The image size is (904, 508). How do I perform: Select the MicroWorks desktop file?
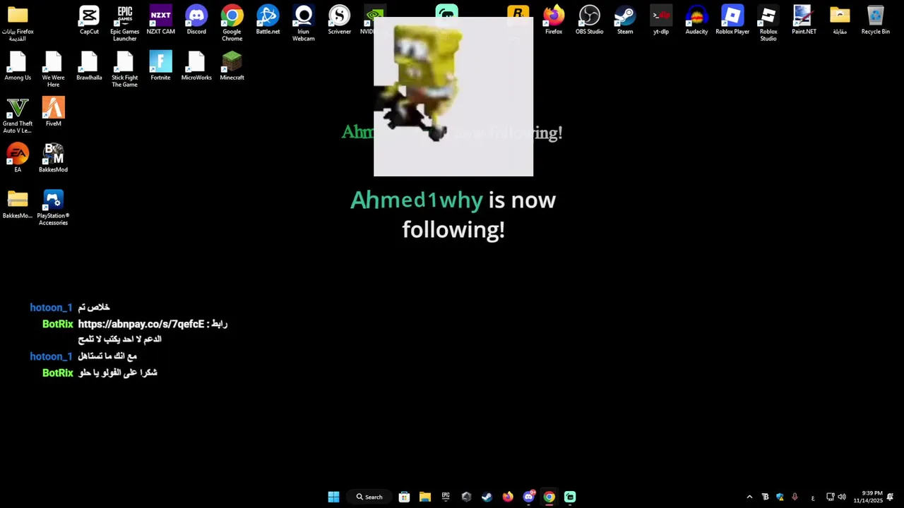click(x=196, y=66)
